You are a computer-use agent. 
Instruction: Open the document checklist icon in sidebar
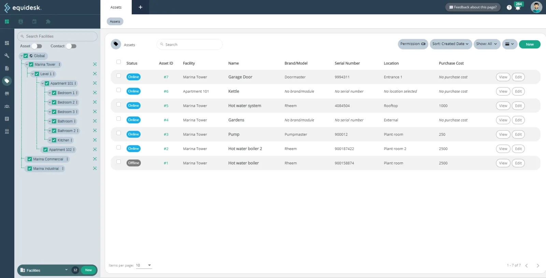(7, 68)
